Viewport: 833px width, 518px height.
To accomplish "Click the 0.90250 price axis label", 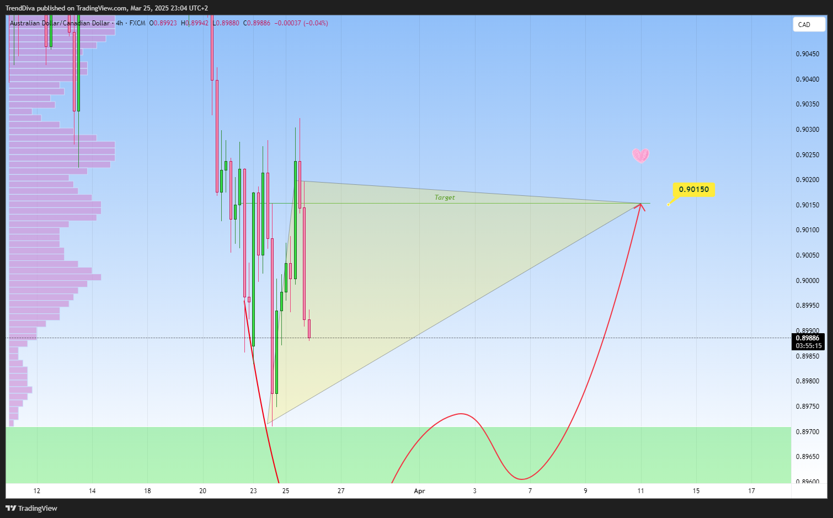I will point(807,155).
